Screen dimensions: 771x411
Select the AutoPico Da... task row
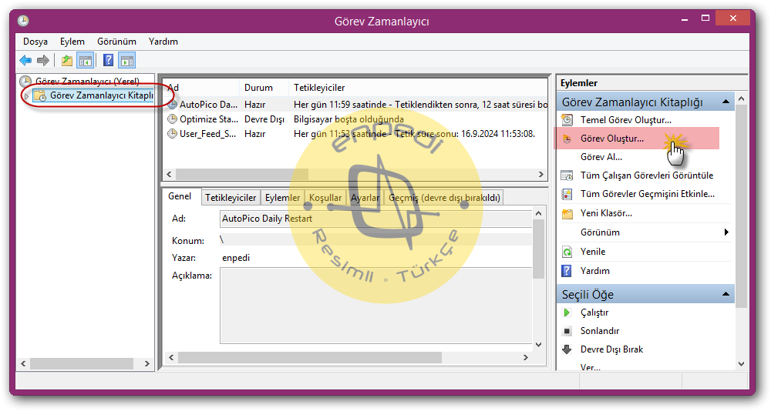tap(357, 104)
